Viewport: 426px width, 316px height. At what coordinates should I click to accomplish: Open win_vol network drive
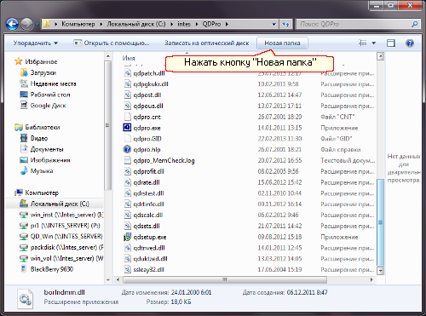click(66, 258)
